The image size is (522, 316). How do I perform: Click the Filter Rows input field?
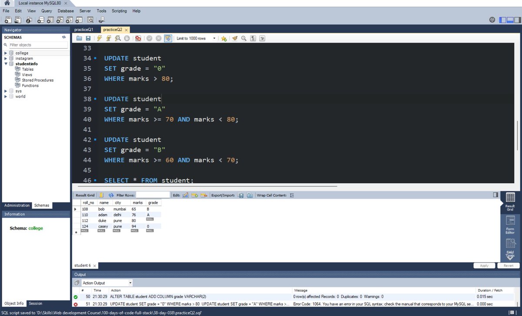[x=153, y=195]
